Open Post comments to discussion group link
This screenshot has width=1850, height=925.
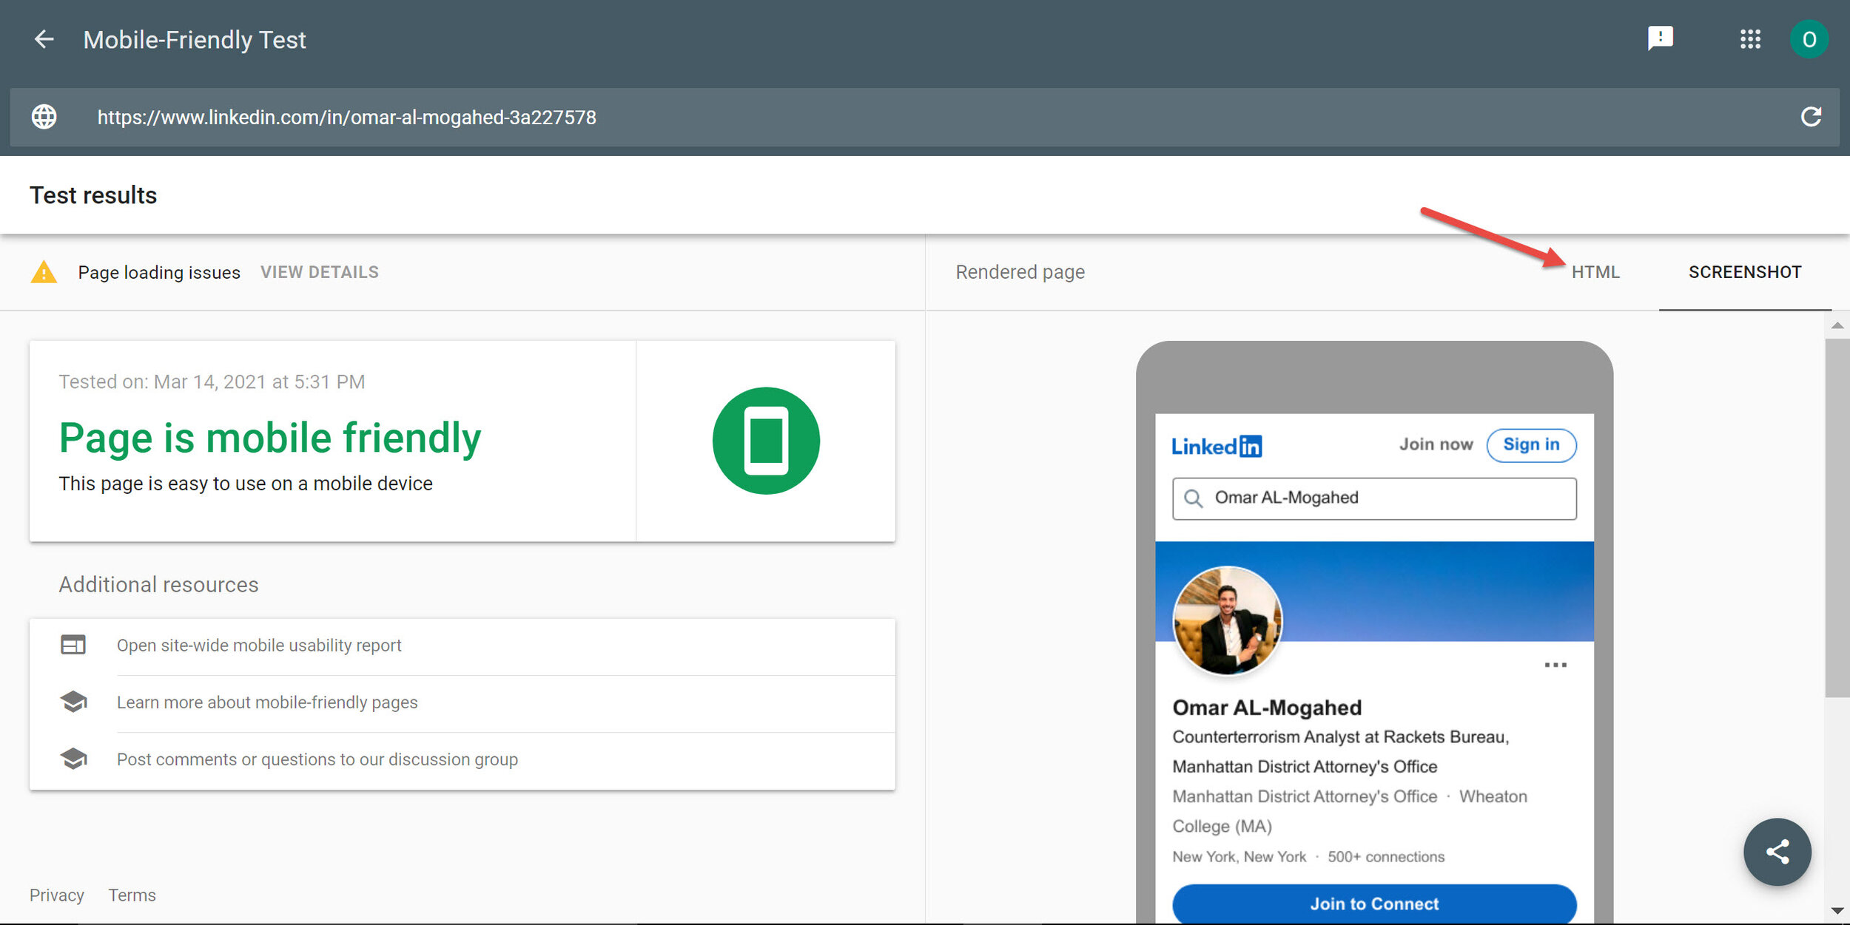(x=317, y=759)
